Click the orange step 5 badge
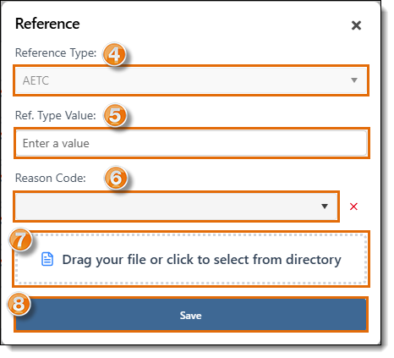394x358 pixels. pyautogui.click(x=115, y=115)
